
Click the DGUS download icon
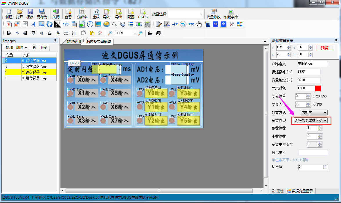(x=143, y=14)
